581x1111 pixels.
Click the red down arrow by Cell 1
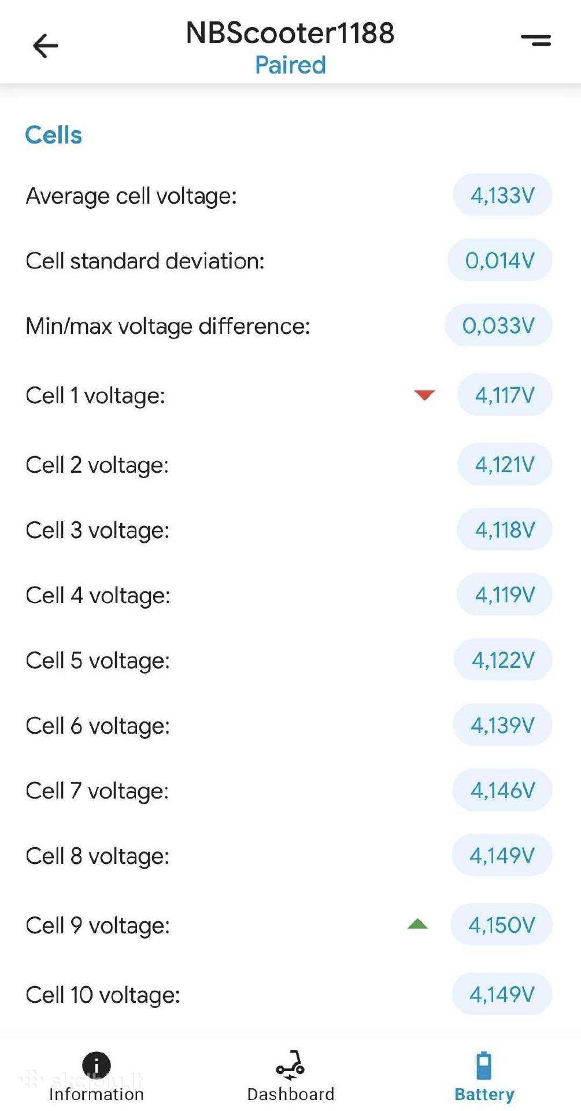[424, 395]
